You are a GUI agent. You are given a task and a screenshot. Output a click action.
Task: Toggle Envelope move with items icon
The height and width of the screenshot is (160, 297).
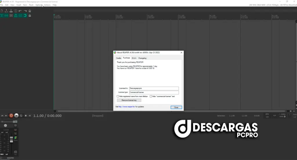pyautogui.click(x=16, y=16)
